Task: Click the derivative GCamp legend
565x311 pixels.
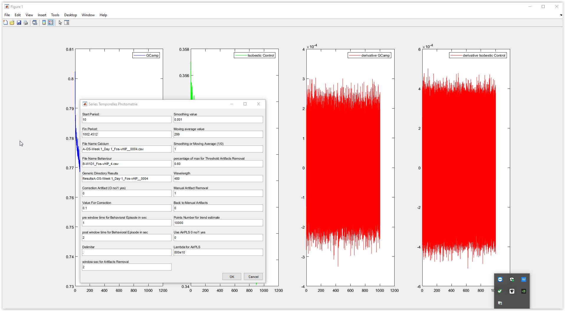Action: [x=369, y=55]
